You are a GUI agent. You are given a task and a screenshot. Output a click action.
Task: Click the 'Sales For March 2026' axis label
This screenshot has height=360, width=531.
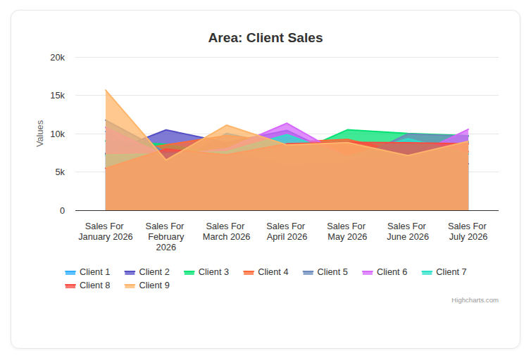(x=226, y=231)
